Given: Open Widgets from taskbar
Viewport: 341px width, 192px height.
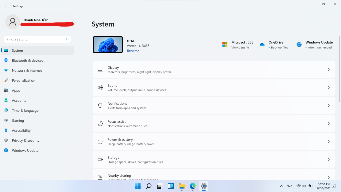Looking at the screenshot, I should [x=171, y=186].
